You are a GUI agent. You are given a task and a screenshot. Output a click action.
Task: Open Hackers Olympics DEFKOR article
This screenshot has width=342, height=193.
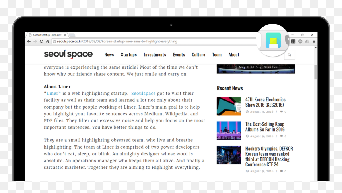(269, 157)
